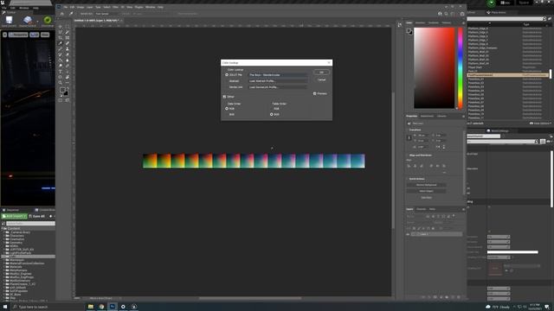Toggle Layer 1 visibility eye
The width and height of the screenshot is (554, 311).
[408, 234]
